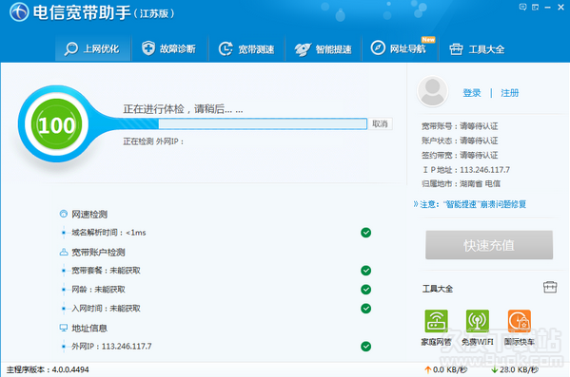The width and height of the screenshot is (570, 377).
Task: Select the 外网IP：113.246.117.7 row
Action: coord(216,347)
